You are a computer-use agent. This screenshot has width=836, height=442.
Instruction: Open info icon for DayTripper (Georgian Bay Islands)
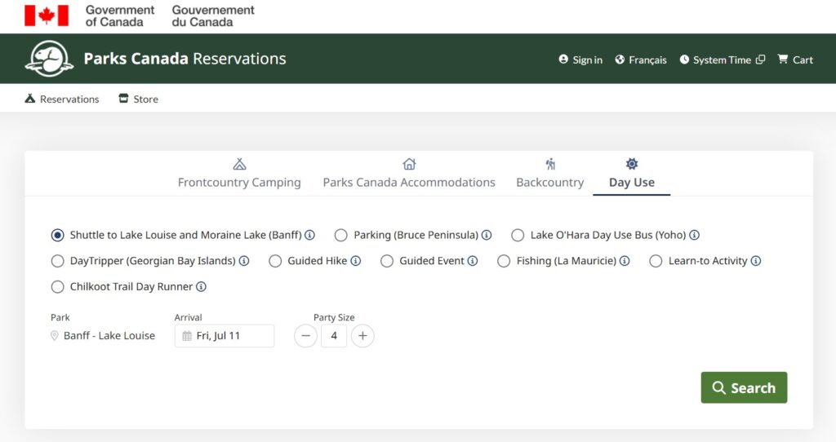pyautogui.click(x=243, y=261)
